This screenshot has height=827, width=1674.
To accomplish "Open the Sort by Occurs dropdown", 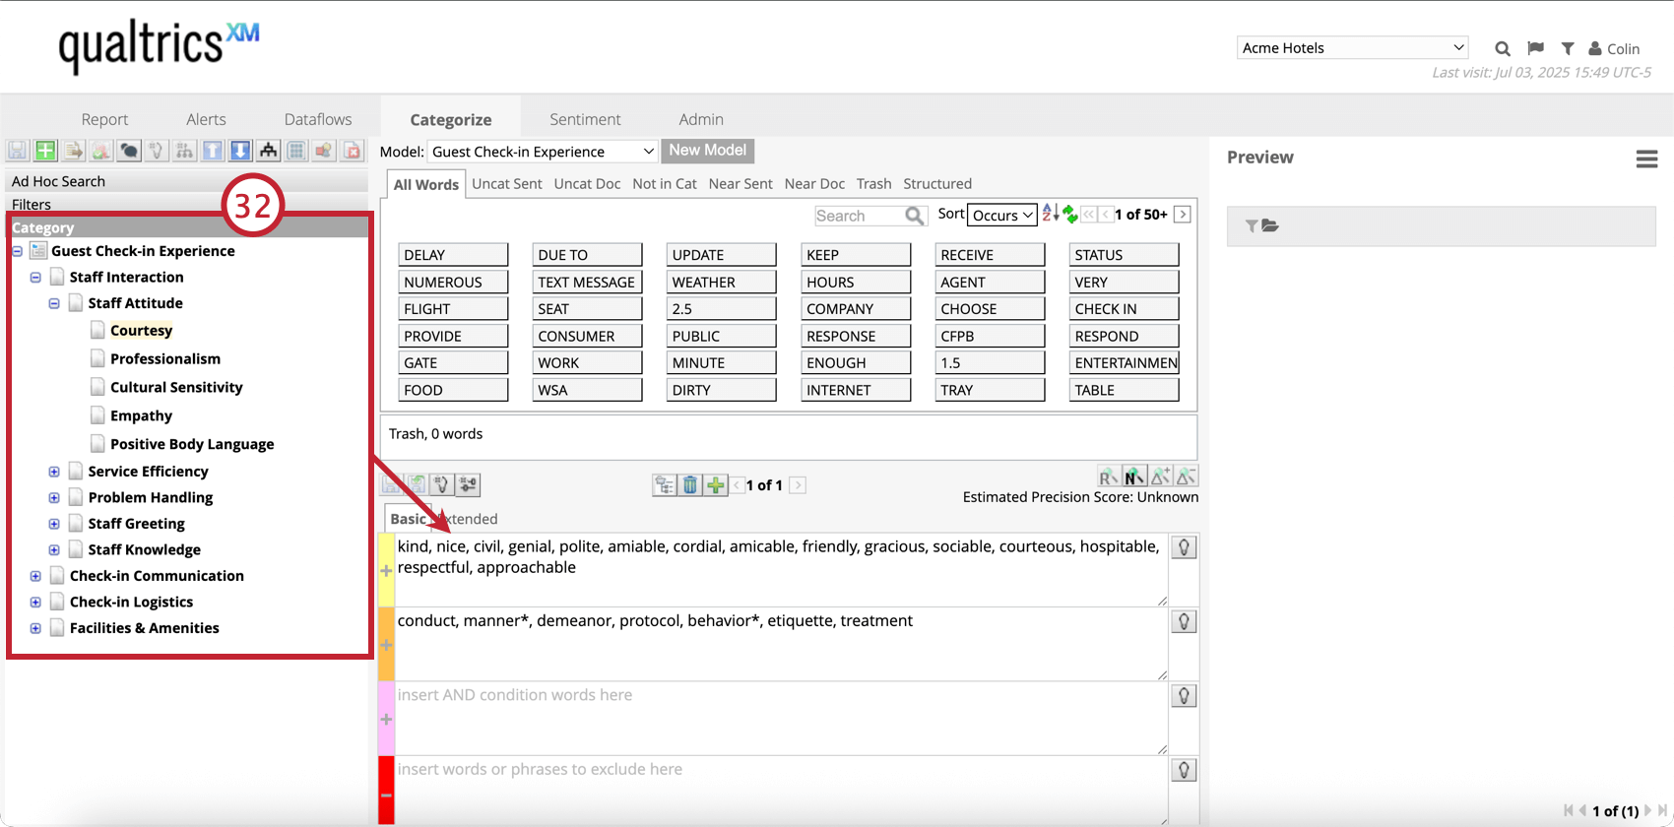I will click(1002, 215).
